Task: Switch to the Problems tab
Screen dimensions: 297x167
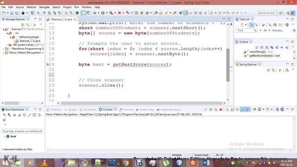Action: [x=54, y=109]
